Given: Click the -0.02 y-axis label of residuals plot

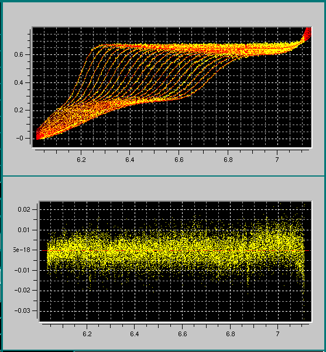Looking at the screenshot, I should (x=22, y=290).
